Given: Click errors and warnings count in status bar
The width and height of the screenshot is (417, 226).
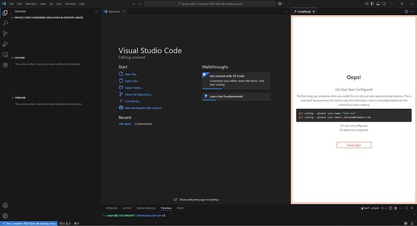Looking at the screenshot, I should click(x=65, y=224).
